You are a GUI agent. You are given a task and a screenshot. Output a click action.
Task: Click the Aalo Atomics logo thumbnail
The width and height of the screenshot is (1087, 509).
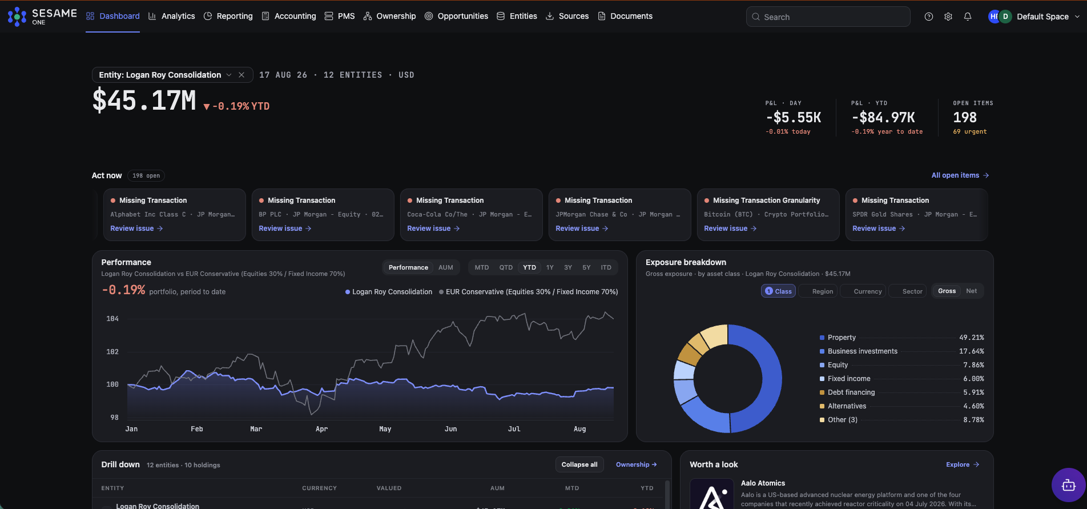coord(711,494)
